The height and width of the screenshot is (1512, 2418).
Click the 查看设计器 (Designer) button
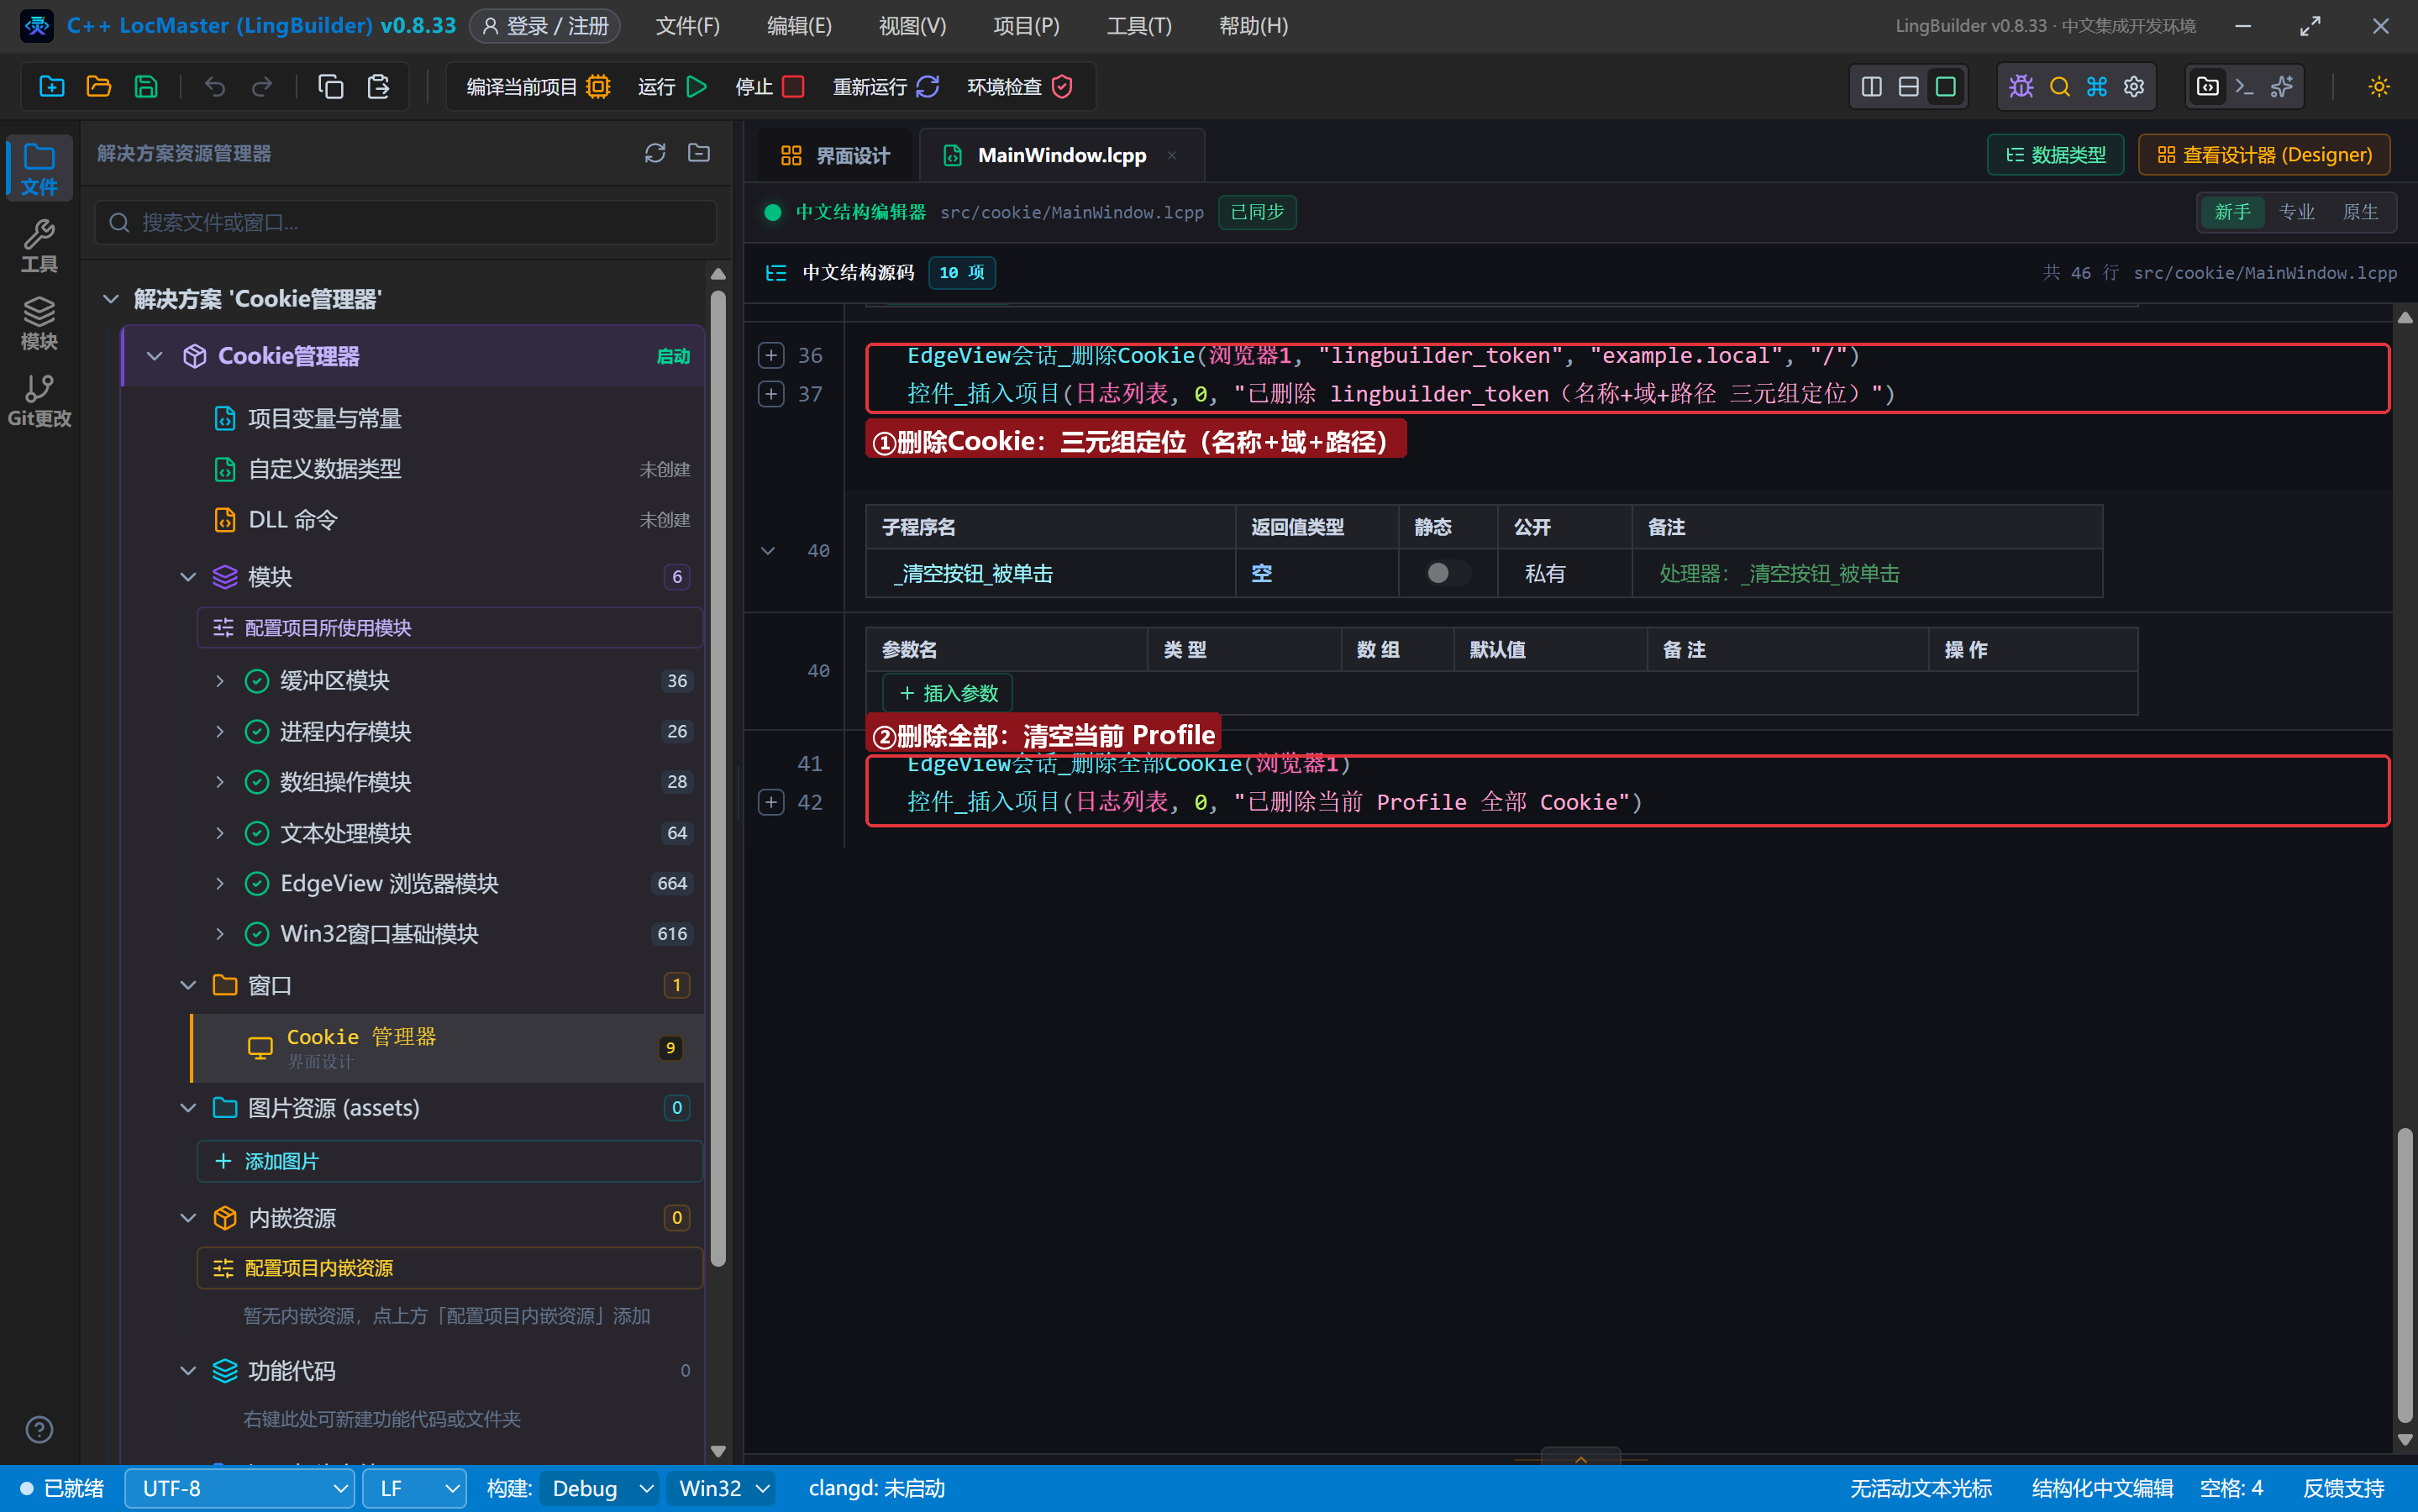(2264, 155)
